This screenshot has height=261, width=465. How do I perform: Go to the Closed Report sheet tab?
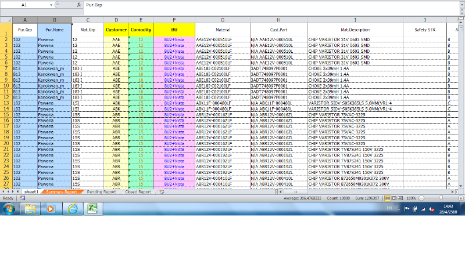tap(138, 191)
